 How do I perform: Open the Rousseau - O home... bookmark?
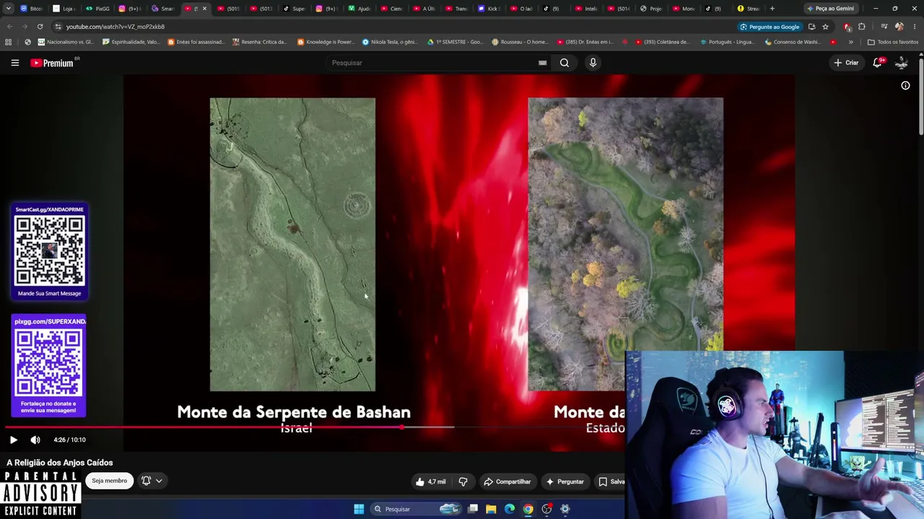pos(520,42)
